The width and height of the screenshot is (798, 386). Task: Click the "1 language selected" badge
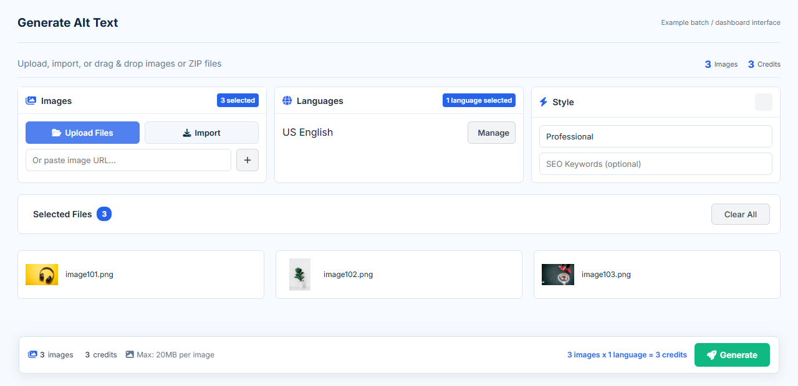pyautogui.click(x=479, y=100)
